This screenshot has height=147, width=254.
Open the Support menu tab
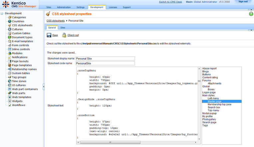127,7
